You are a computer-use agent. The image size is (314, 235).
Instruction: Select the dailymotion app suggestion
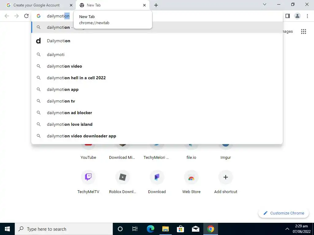(x=157, y=90)
